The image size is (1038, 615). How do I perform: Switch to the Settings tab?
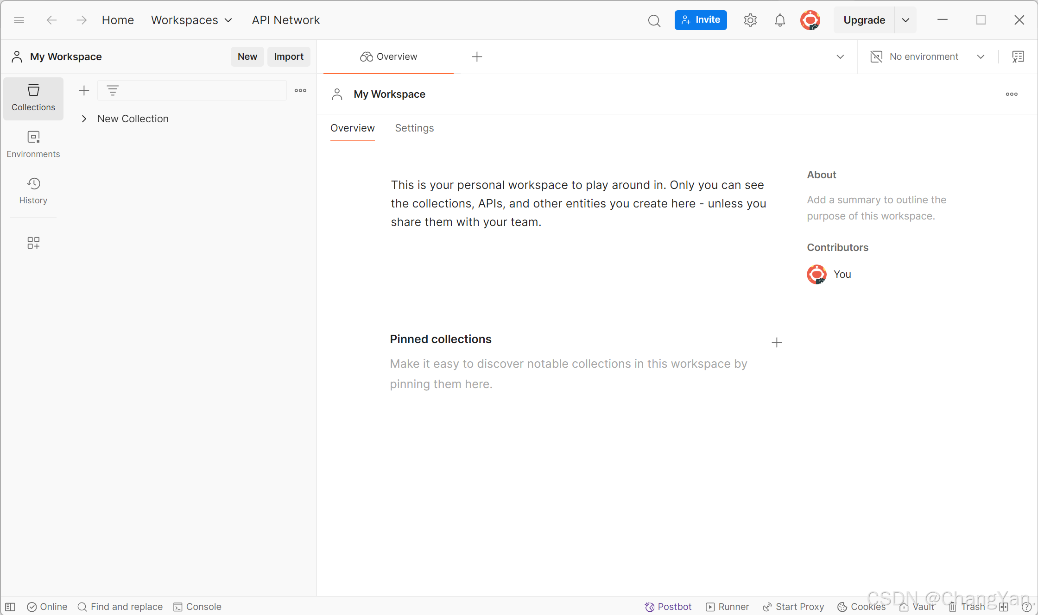414,127
